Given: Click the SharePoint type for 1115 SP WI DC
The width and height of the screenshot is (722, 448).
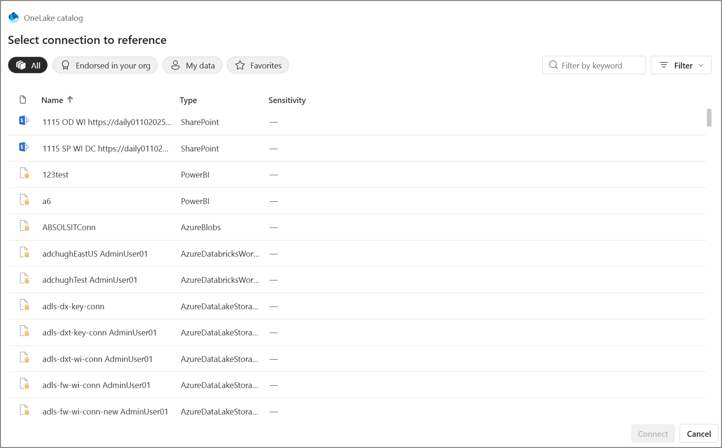Looking at the screenshot, I should [x=200, y=148].
